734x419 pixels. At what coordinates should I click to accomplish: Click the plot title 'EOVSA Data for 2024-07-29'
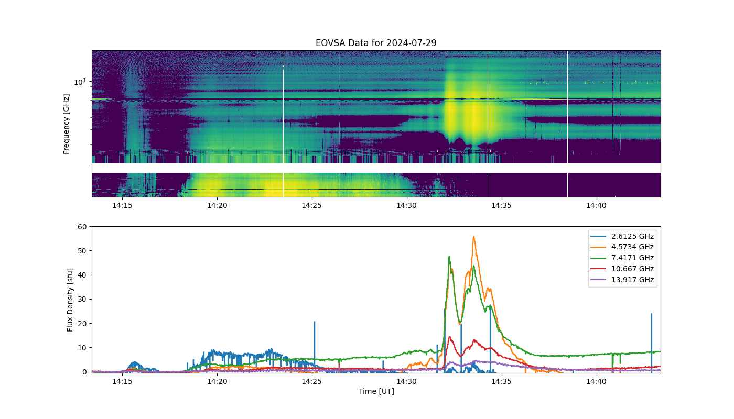376,43
